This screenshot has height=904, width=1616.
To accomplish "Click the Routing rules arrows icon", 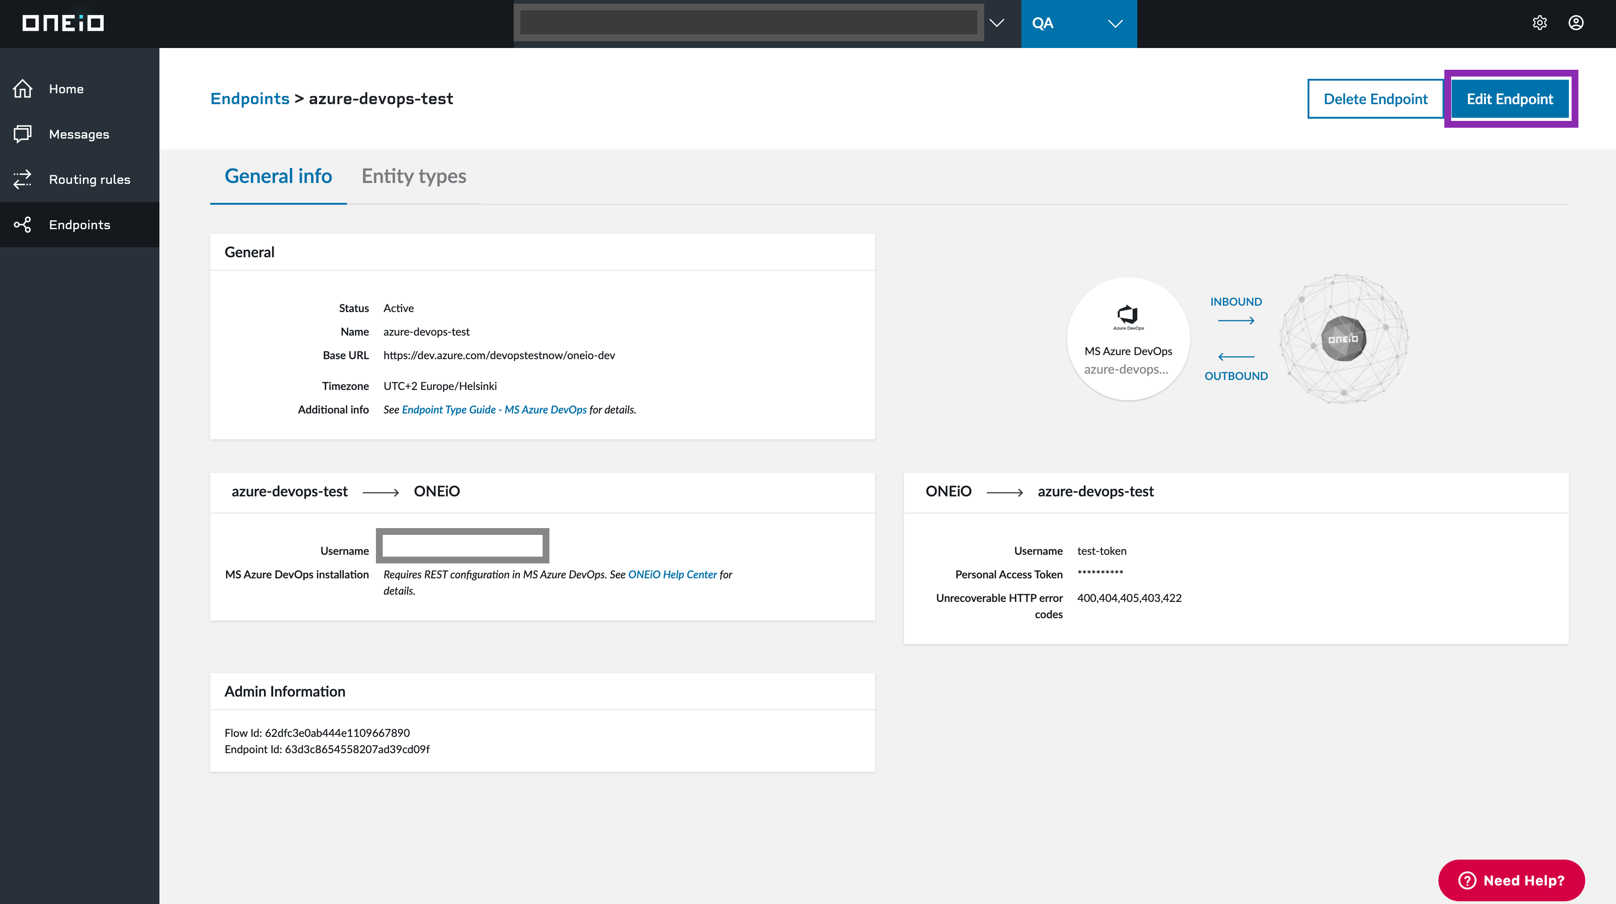I will (x=23, y=179).
